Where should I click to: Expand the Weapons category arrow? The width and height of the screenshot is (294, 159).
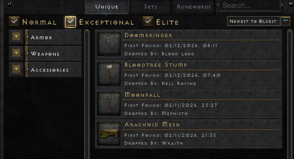click(16, 53)
